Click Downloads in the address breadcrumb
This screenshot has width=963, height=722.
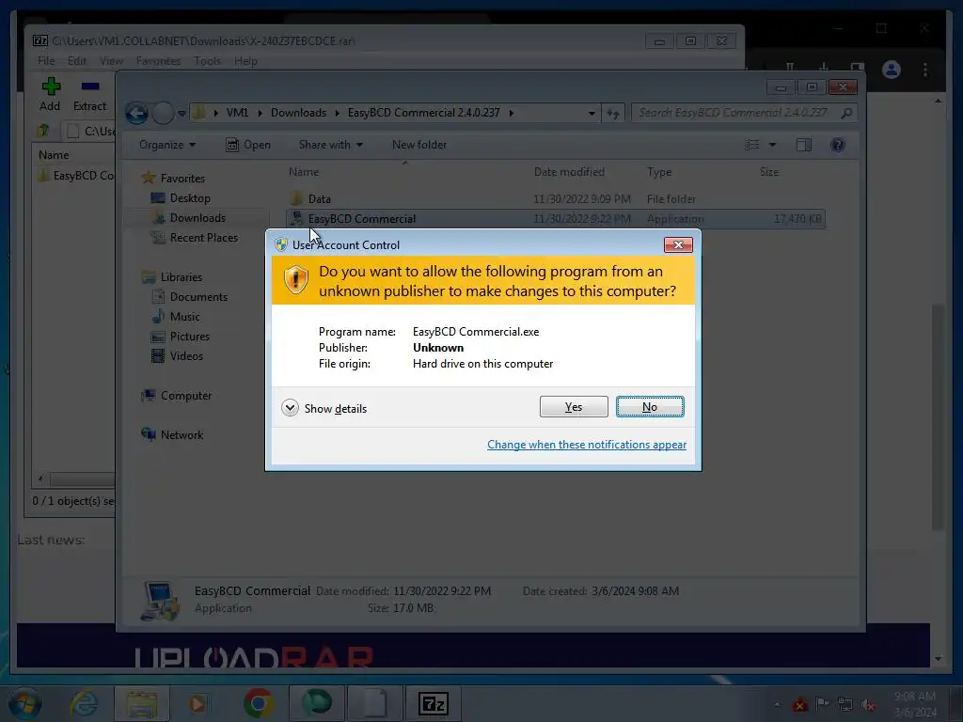point(298,113)
